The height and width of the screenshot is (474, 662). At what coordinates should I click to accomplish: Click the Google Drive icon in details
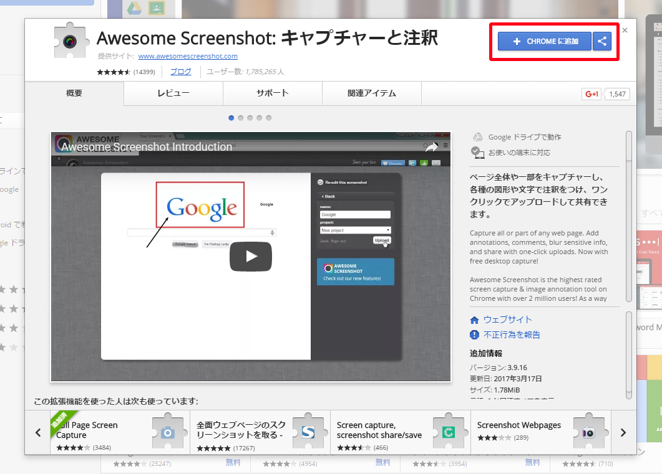pyautogui.click(x=477, y=137)
